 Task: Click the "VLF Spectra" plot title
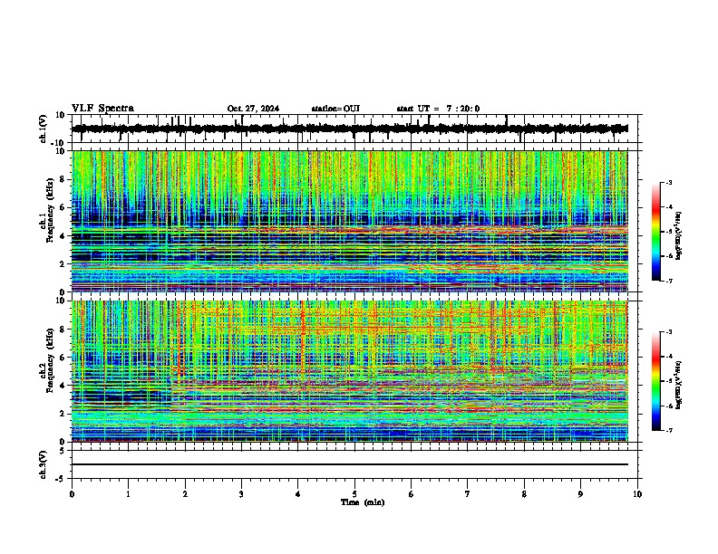pyautogui.click(x=102, y=109)
